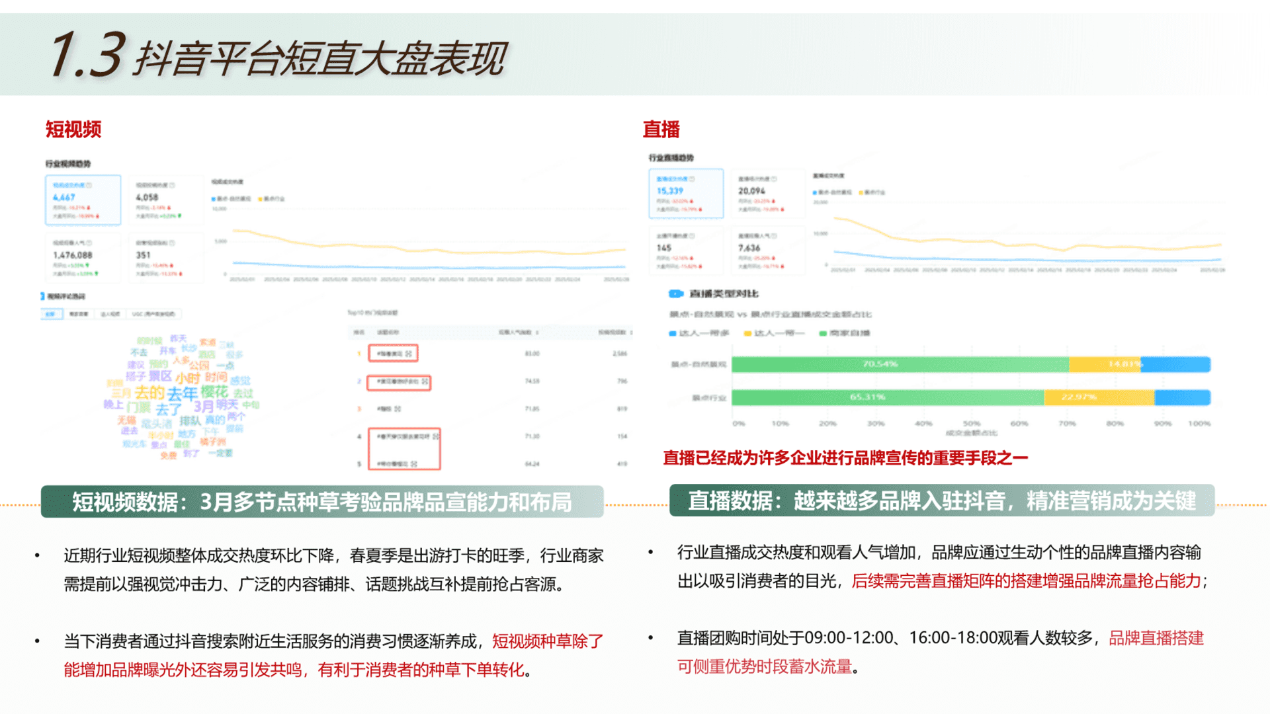Click info icon on the 15,339 card
The height and width of the screenshot is (714, 1270).
point(693,179)
